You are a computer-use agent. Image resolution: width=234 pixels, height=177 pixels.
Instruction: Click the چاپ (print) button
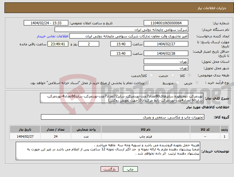coord(130,169)
